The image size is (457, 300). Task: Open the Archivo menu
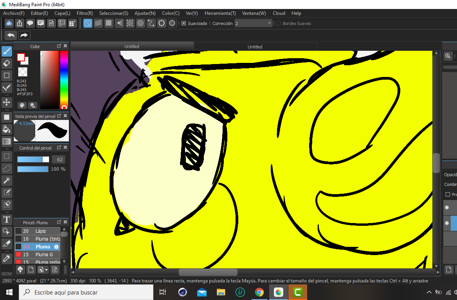click(x=14, y=13)
